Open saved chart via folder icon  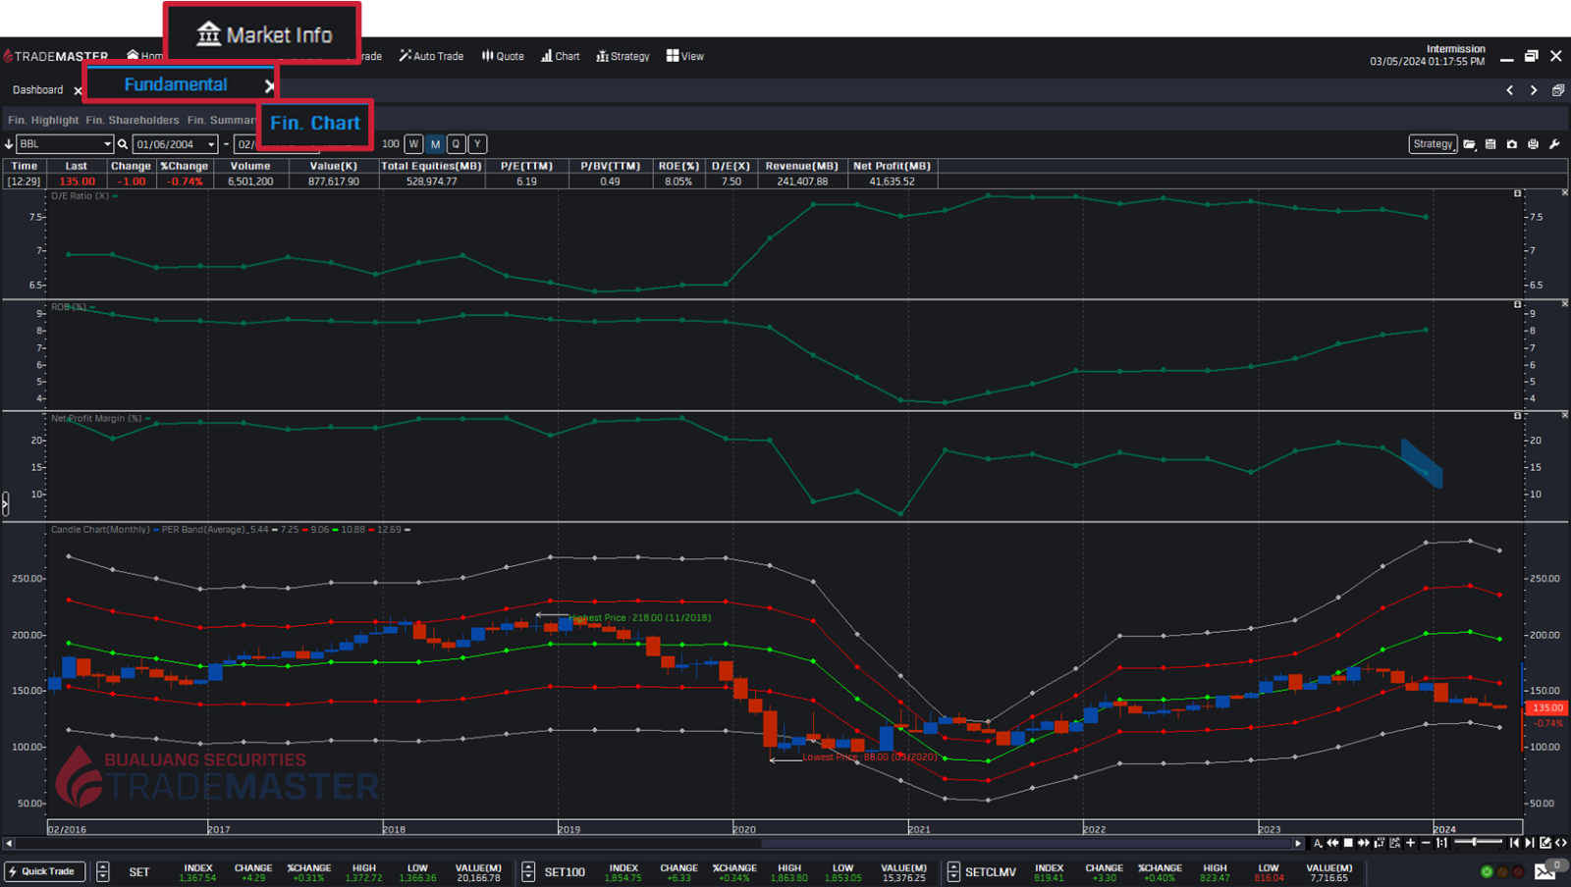[x=1470, y=144]
